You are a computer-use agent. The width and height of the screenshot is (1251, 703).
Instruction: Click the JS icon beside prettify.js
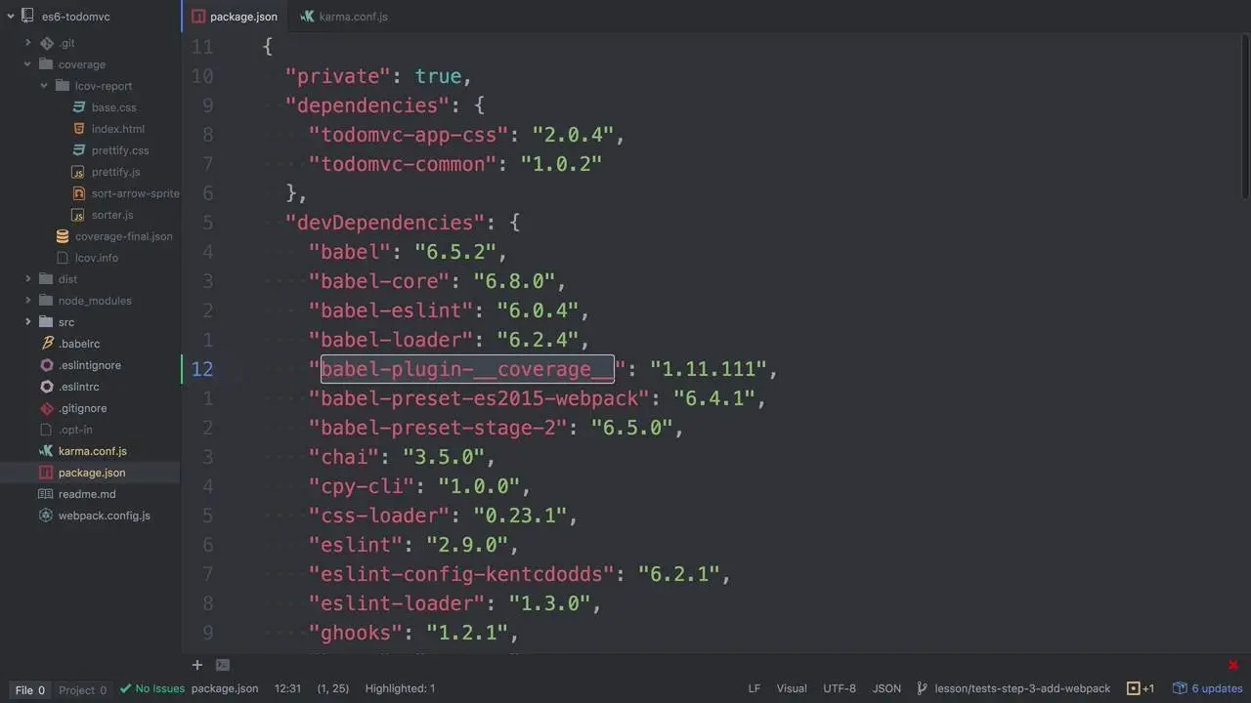(x=80, y=172)
